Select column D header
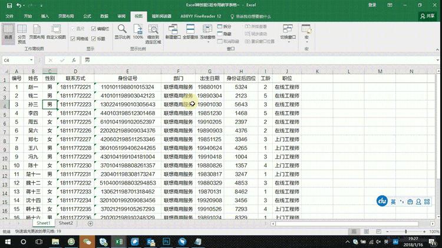The width and height of the screenshot is (442, 248). 75,72
